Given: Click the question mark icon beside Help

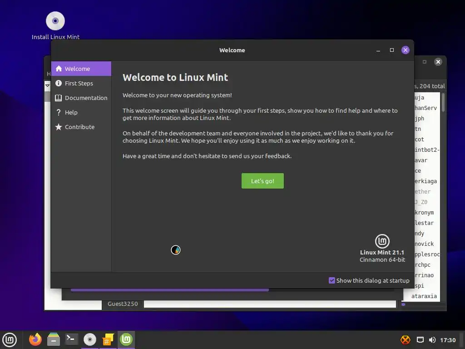Looking at the screenshot, I should coord(59,112).
